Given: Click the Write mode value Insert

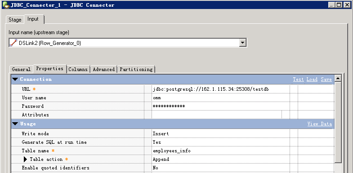Looking at the screenshot, I should (221, 133).
